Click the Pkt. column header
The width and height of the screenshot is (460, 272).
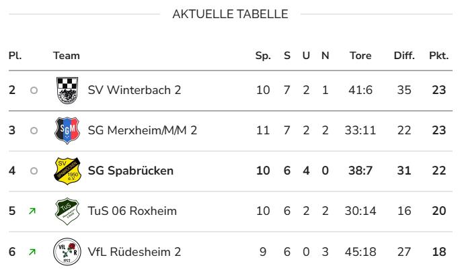[438, 55]
